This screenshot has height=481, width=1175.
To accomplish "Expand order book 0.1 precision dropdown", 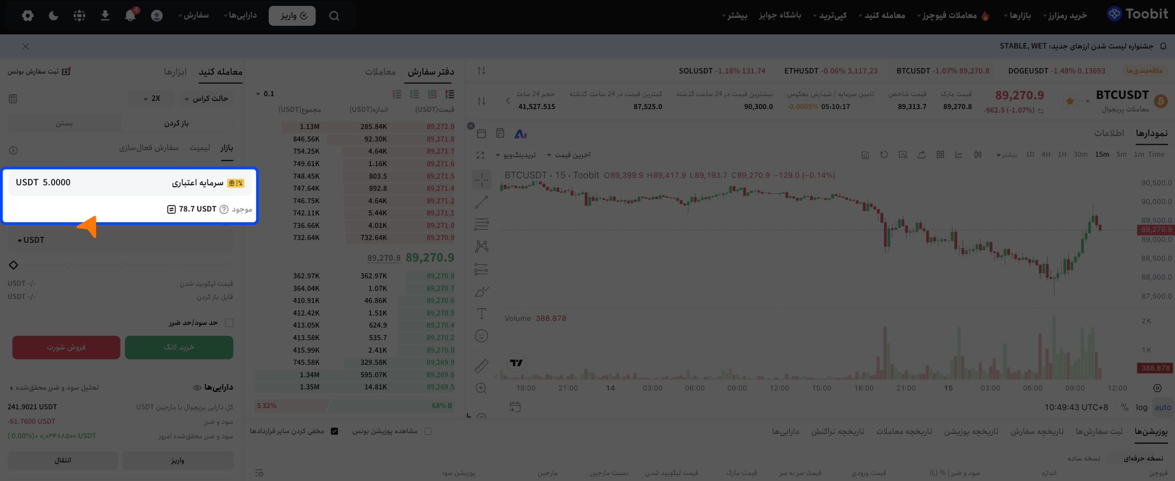I will [x=265, y=94].
